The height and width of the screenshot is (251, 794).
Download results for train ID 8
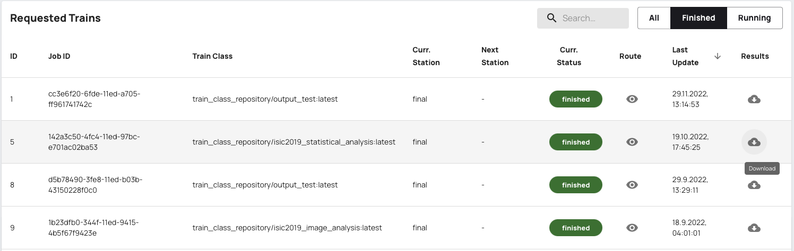pyautogui.click(x=754, y=185)
